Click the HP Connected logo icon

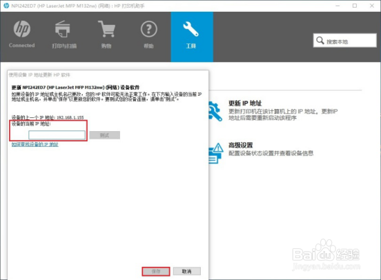tap(22, 29)
